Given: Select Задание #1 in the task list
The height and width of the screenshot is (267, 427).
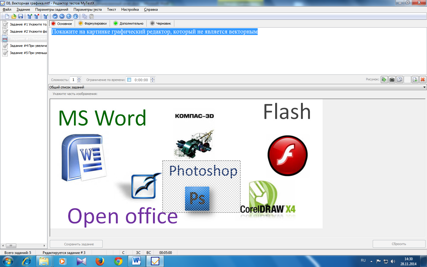Looking at the screenshot, I should click(25, 24).
